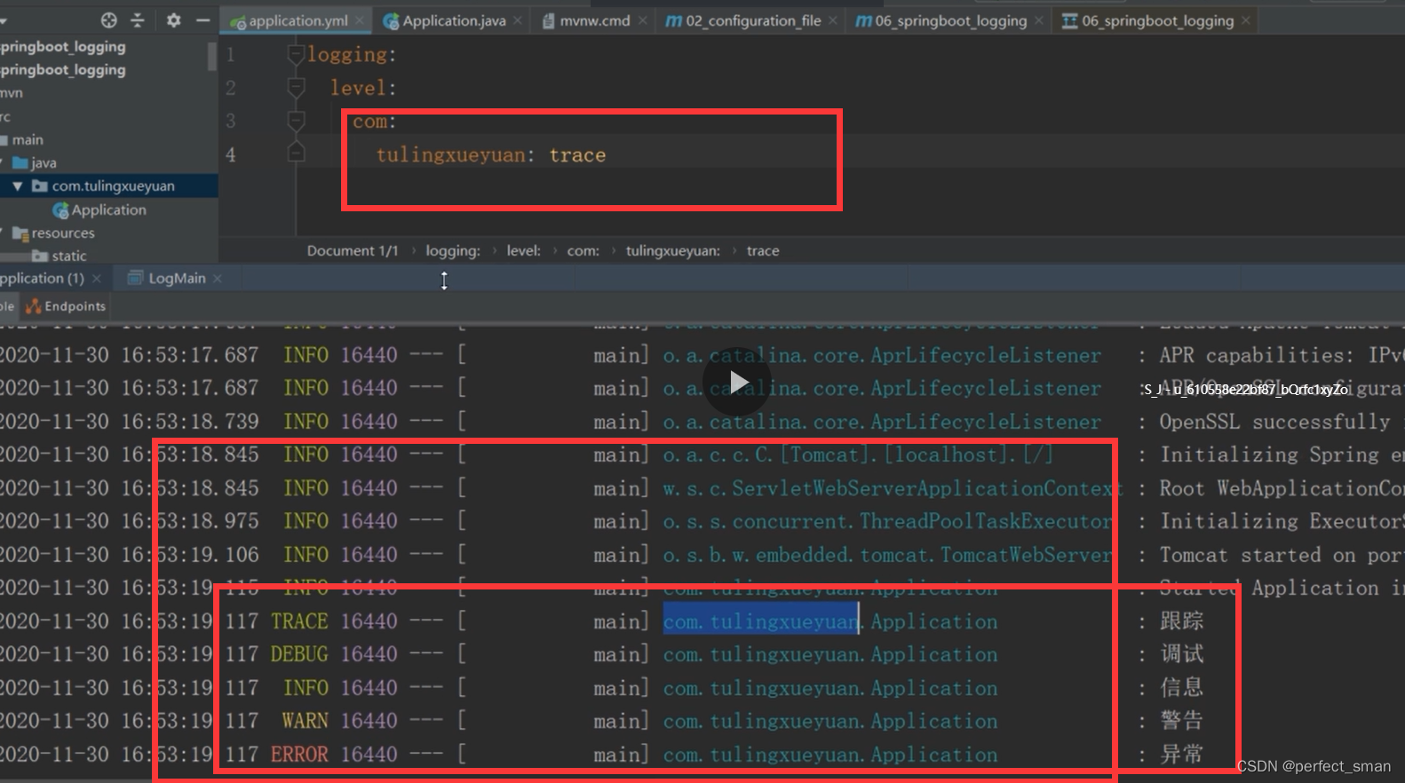This screenshot has width=1405, height=783.
Task: Click breadcrumb 'logging:'
Action: (453, 251)
